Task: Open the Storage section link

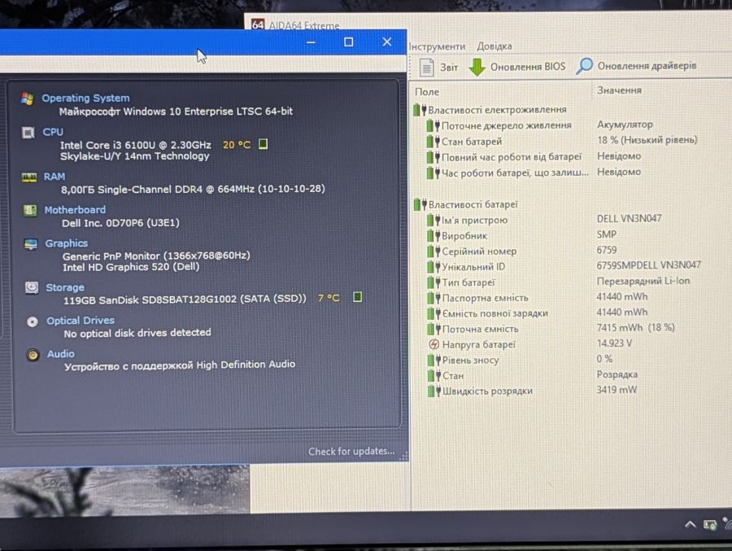Action: [65, 287]
